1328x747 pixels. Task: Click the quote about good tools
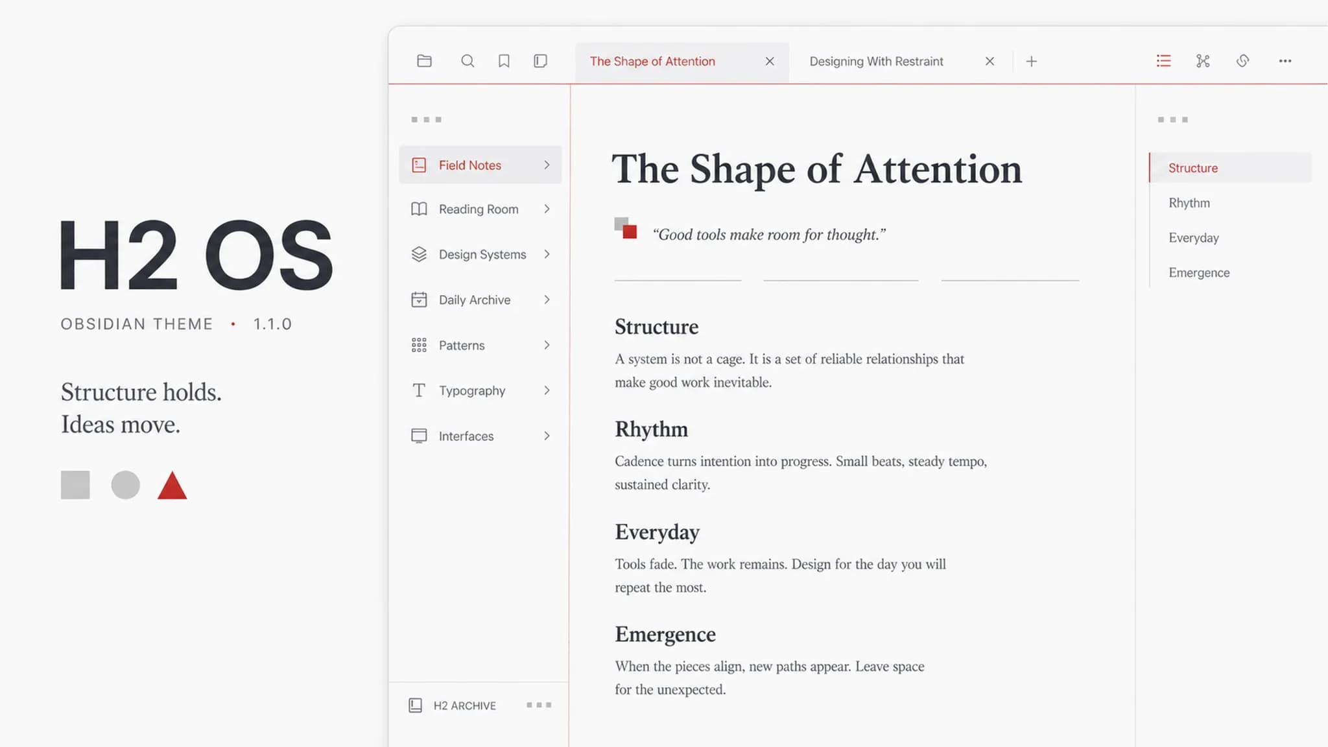coord(769,235)
